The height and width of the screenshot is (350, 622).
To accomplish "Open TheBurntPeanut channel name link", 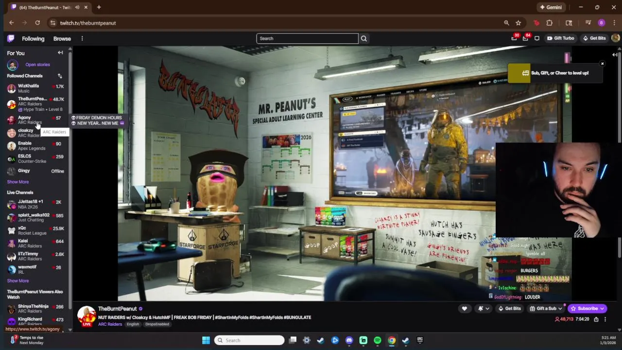I will [117, 309].
